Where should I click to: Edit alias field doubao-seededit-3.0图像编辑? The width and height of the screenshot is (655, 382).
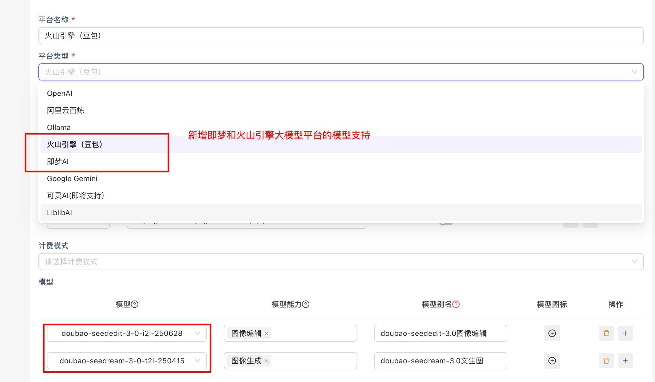tap(441, 333)
